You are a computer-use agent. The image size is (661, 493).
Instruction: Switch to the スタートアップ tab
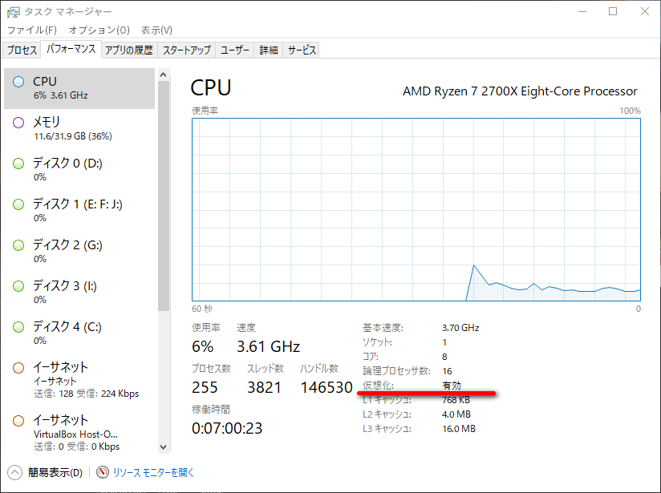[x=186, y=50]
